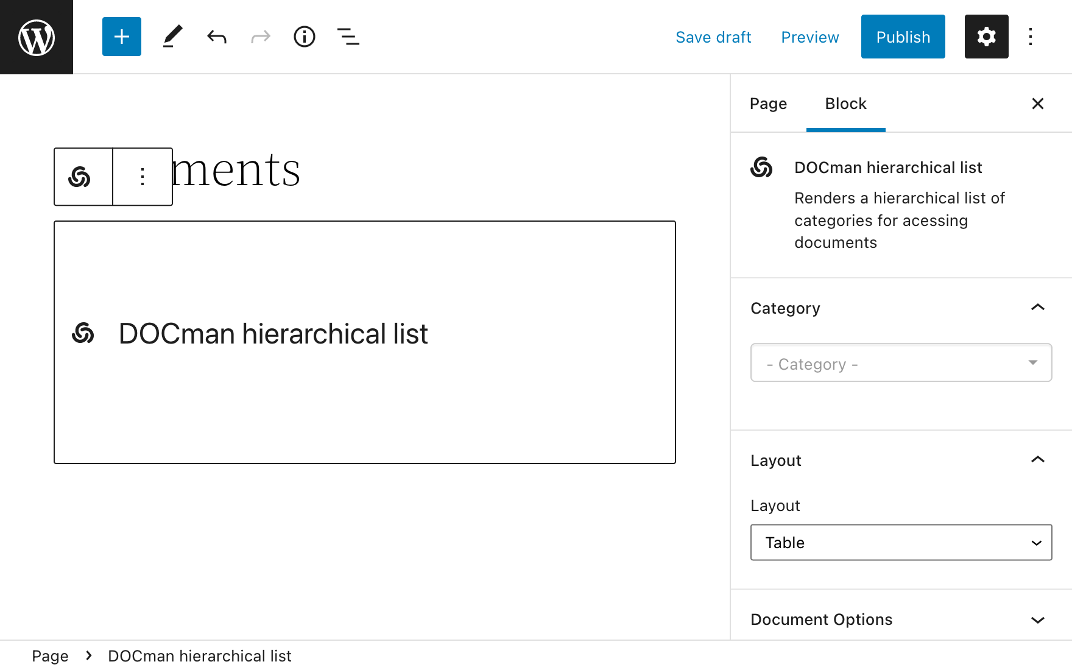1072x670 pixels.
Task: Open block toolbar more options dots
Action: coord(143,177)
